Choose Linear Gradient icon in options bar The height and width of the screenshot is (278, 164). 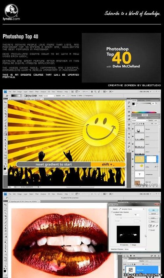[x=25, y=96]
